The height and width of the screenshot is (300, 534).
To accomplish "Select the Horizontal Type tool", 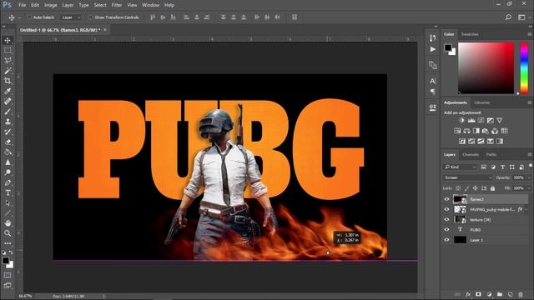I will click(x=8, y=192).
